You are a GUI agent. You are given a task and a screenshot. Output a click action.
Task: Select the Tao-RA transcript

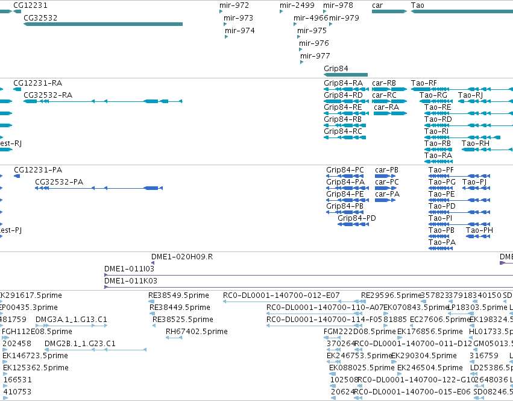438,162
